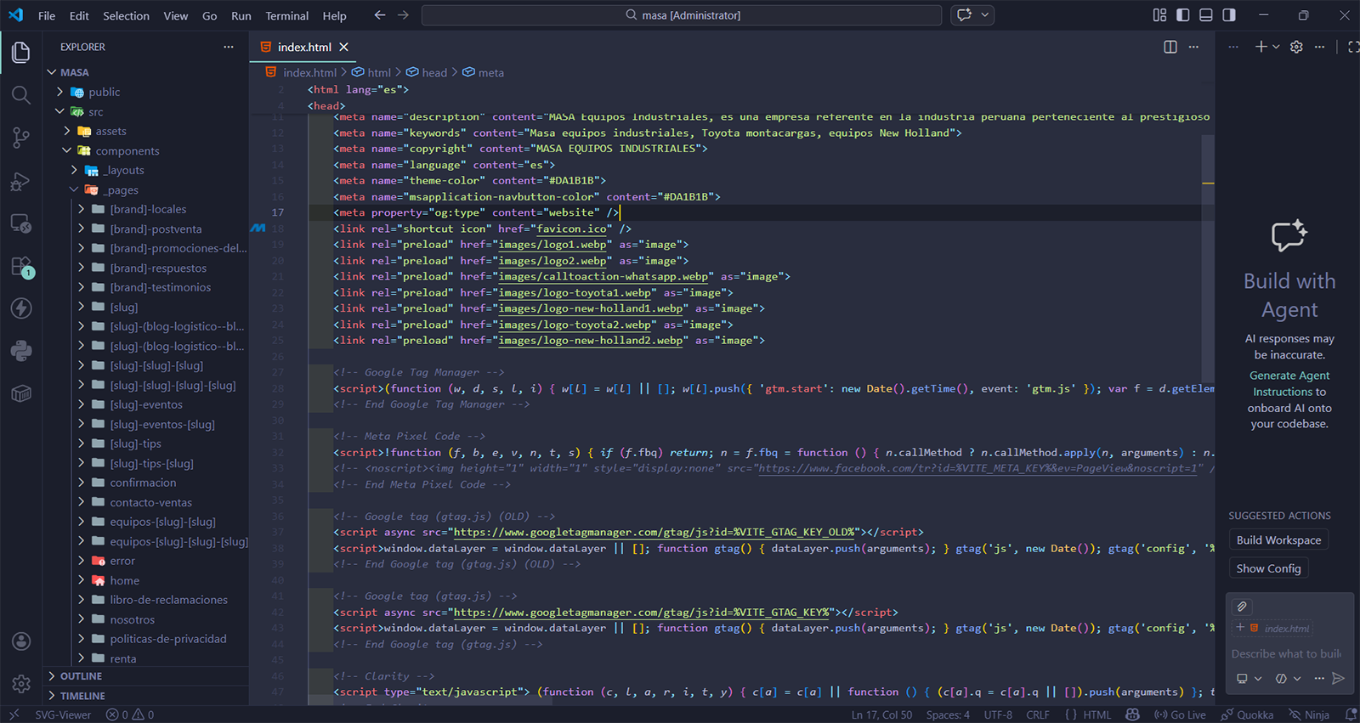
Task: Open the chat model picker dropdown
Action: click(x=1289, y=678)
